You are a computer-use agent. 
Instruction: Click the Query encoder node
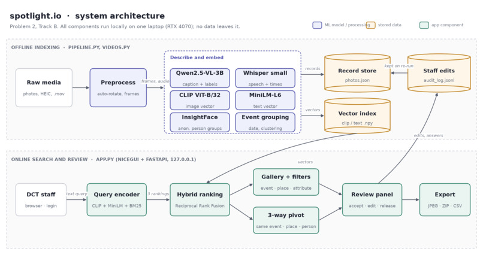pos(116,200)
